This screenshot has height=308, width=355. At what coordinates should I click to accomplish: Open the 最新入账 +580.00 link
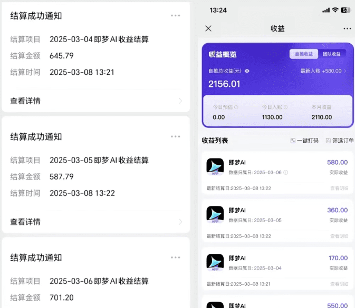[x=323, y=71]
